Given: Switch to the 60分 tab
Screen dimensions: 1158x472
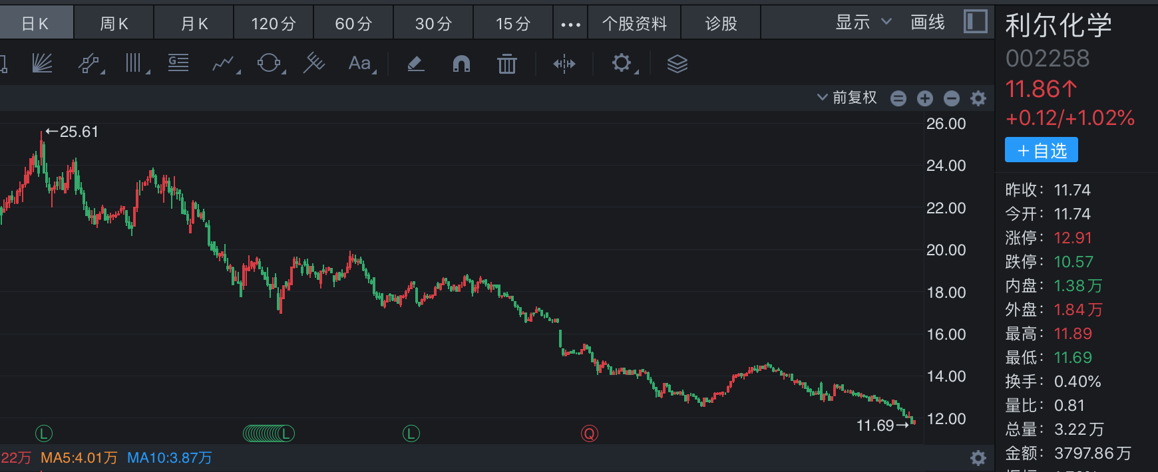Looking at the screenshot, I should (353, 24).
